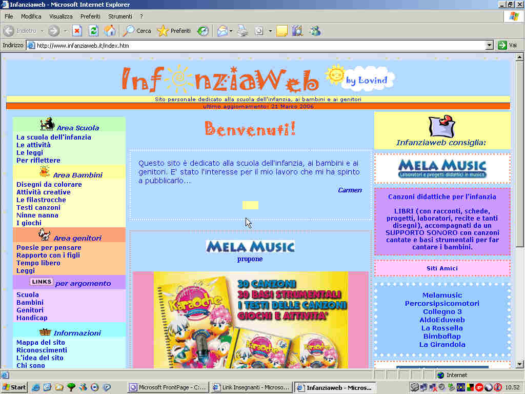Stop loading with the red X icon
This screenshot has width=525, height=394.
point(77,31)
